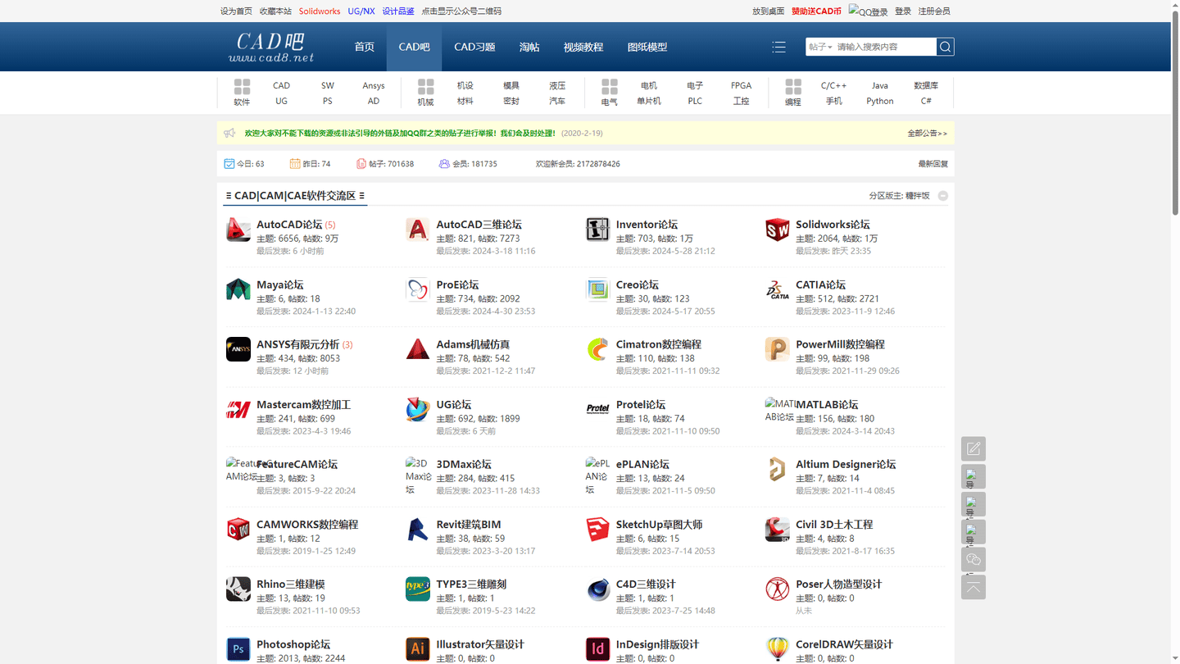Click the floating new post edit icon
Image resolution: width=1180 pixels, height=664 pixels.
pyautogui.click(x=973, y=448)
